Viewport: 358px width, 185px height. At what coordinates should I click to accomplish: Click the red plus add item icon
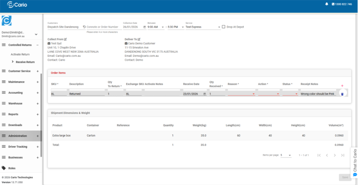(x=342, y=86)
